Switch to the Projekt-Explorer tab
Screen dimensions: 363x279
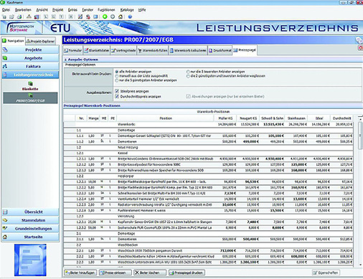tap(40, 41)
